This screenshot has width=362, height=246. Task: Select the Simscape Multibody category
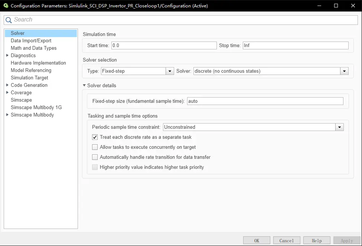click(32, 115)
